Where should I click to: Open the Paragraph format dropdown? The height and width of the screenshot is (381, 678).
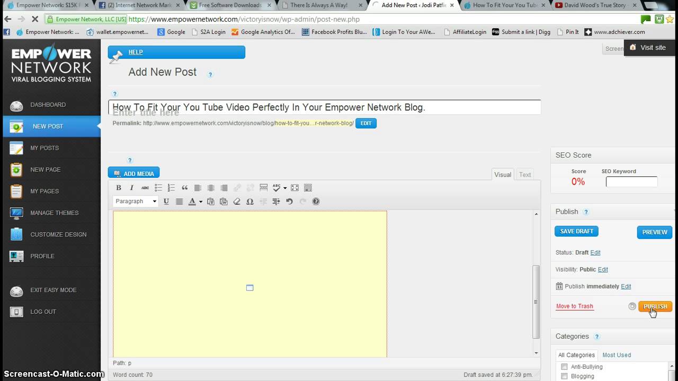coord(136,201)
